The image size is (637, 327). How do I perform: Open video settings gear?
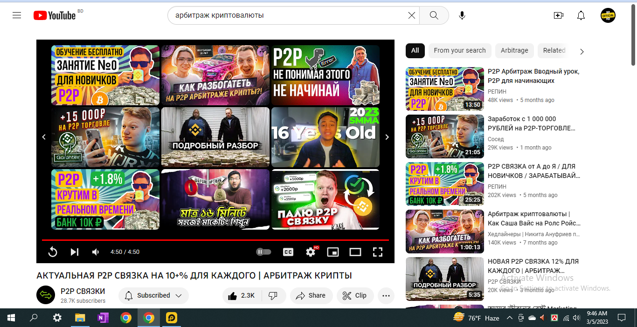click(x=311, y=252)
